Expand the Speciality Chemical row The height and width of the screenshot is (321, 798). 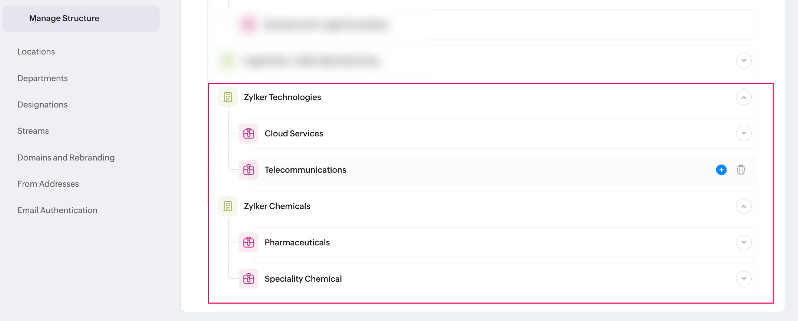tap(744, 279)
